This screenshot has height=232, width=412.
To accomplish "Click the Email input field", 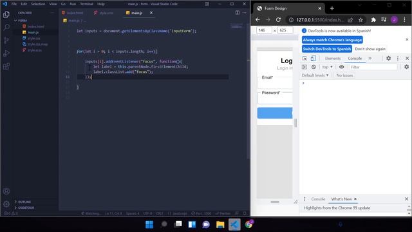I will 276,82.
